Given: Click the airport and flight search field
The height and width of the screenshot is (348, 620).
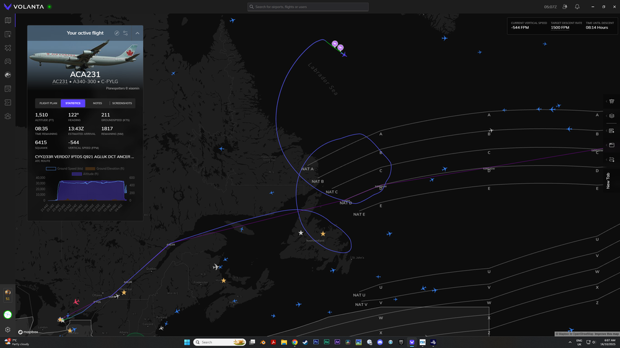Looking at the screenshot, I should coord(308,7).
